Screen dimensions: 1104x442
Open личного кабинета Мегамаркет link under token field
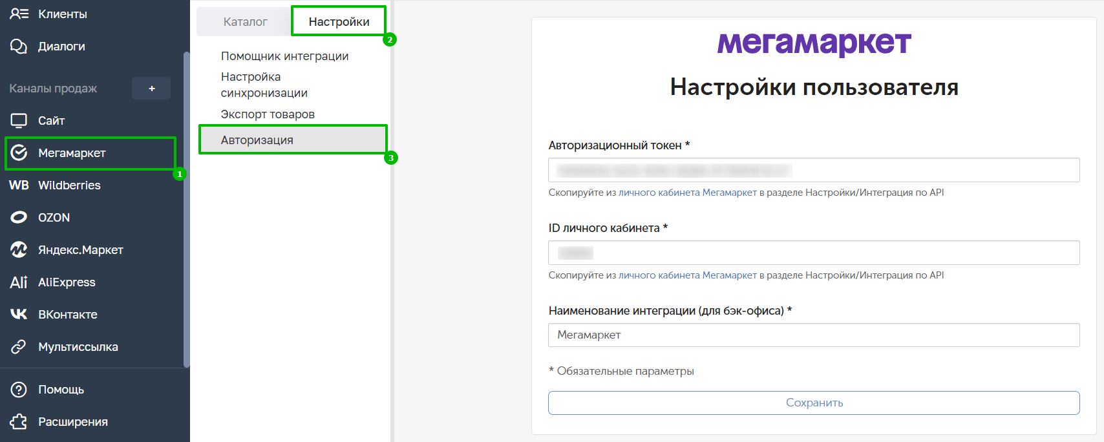[x=688, y=193]
